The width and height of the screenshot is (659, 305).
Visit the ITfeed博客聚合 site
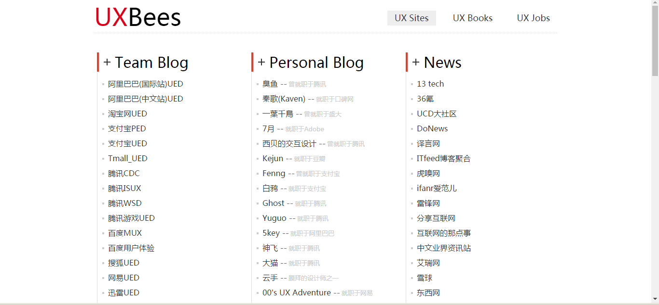click(444, 158)
